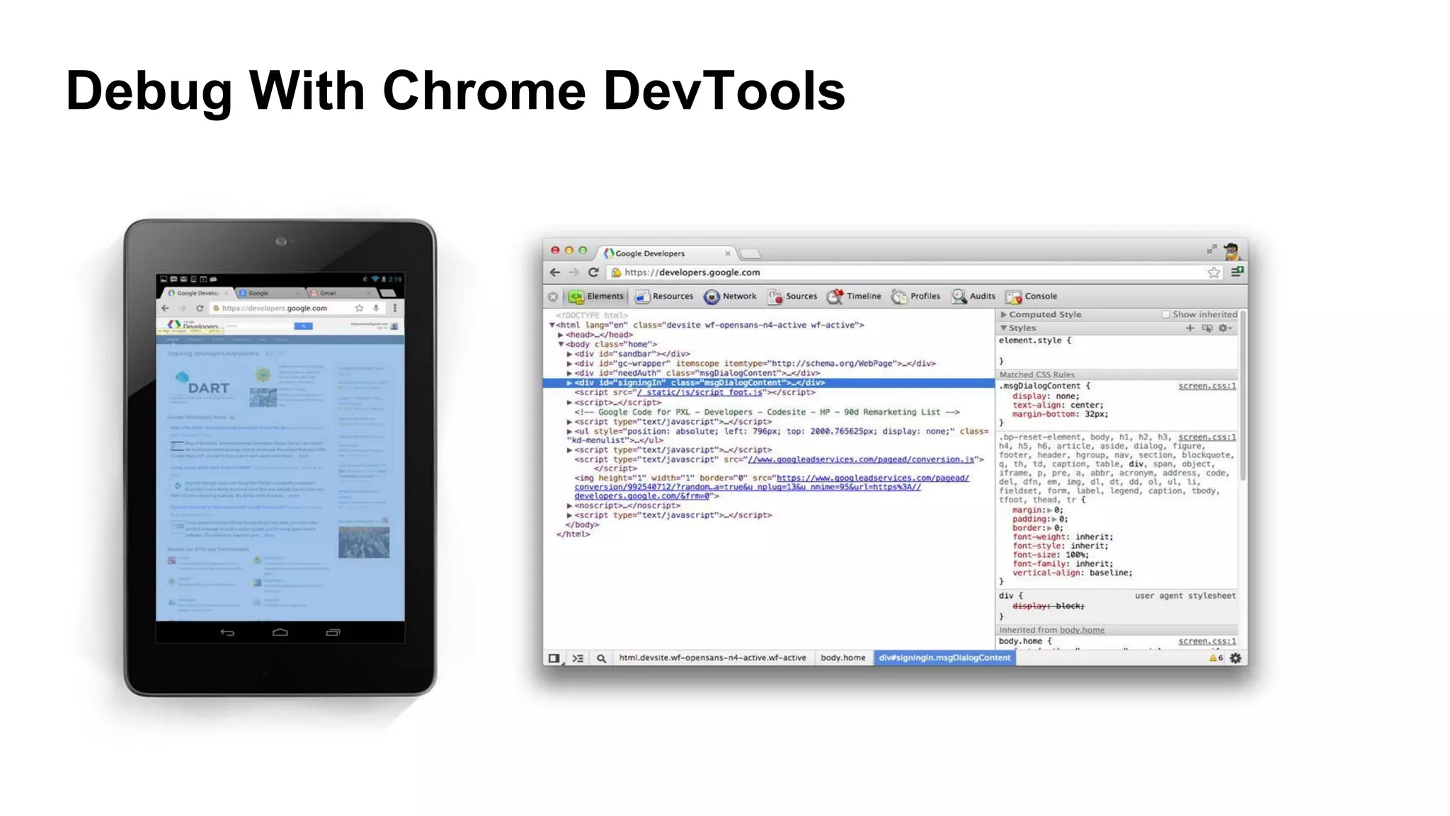
Task: Open the Audits panel
Action: pyautogui.click(x=973, y=297)
